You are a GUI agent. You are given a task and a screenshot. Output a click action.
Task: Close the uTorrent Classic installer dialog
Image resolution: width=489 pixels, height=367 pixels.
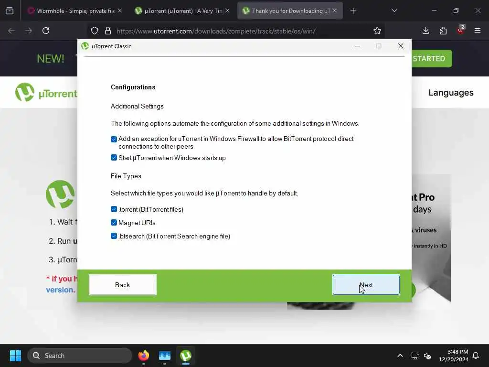[x=401, y=46]
